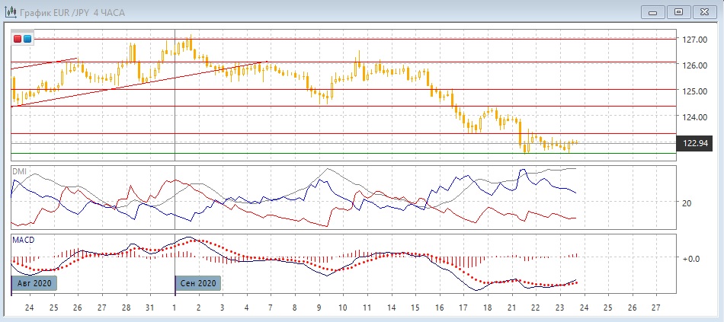
Task: Select the Сен 2020 month marker
Action: click(x=198, y=282)
